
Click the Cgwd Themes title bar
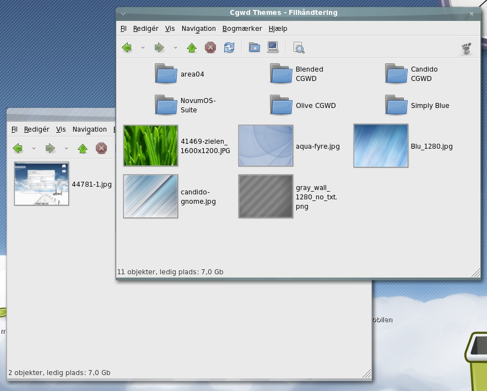(284, 13)
